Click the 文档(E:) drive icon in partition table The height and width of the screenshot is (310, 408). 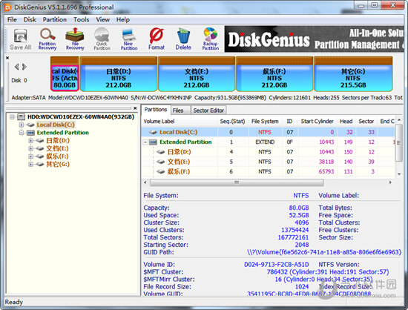pos(161,162)
